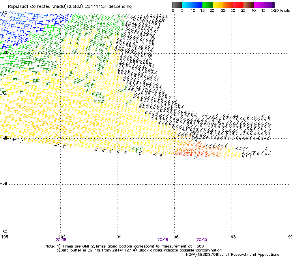Click the blue 10-15 knots legend swatch
The height and width of the screenshot is (257, 292).
[197, 5]
